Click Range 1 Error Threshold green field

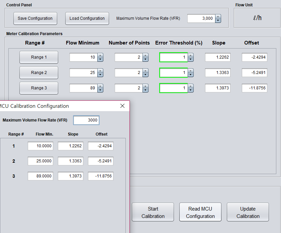174,57
